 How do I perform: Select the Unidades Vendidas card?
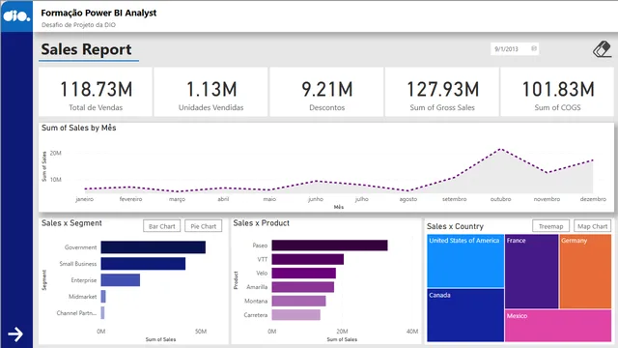point(211,92)
